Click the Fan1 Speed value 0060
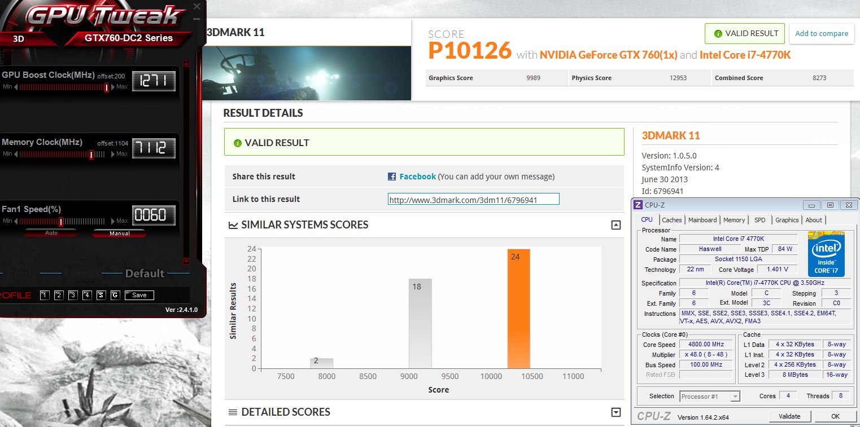 (x=154, y=215)
